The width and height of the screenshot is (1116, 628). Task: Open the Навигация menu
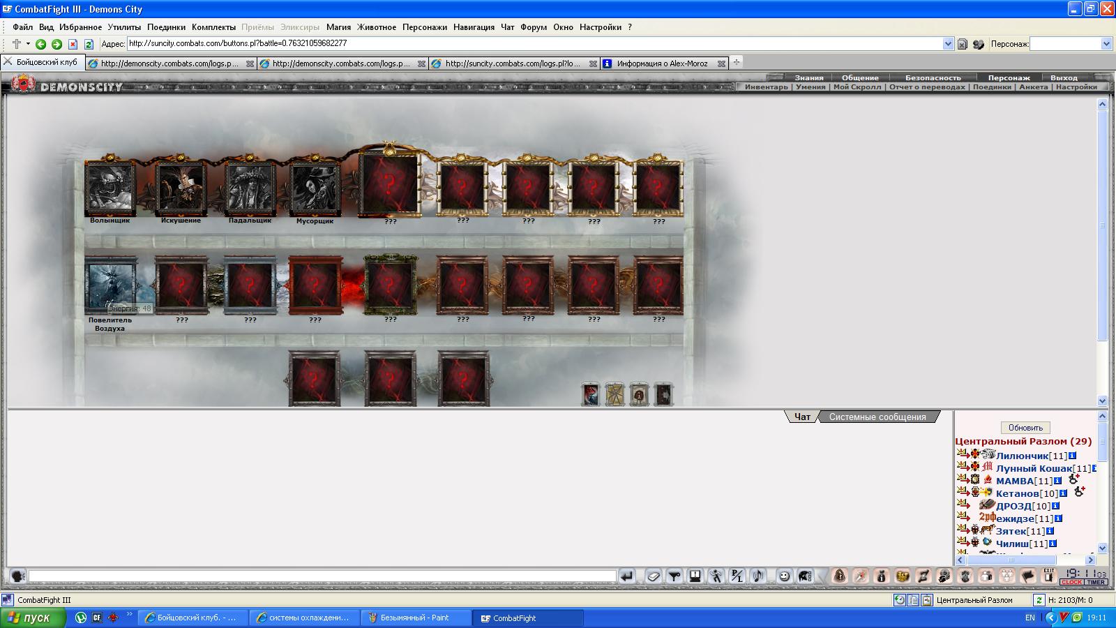click(474, 27)
